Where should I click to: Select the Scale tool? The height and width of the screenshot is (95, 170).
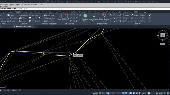[x=134, y=21]
